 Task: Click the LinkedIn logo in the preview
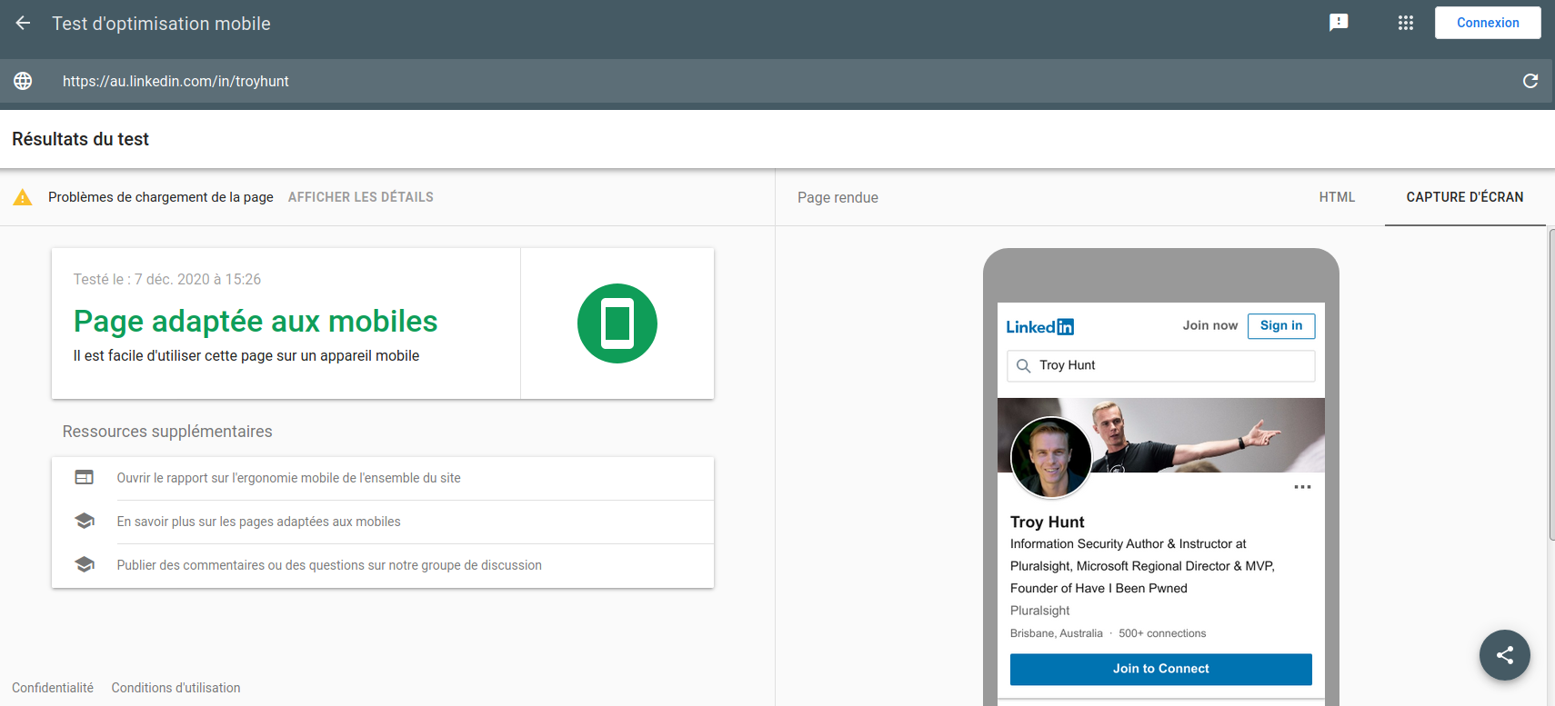point(1040,327)
